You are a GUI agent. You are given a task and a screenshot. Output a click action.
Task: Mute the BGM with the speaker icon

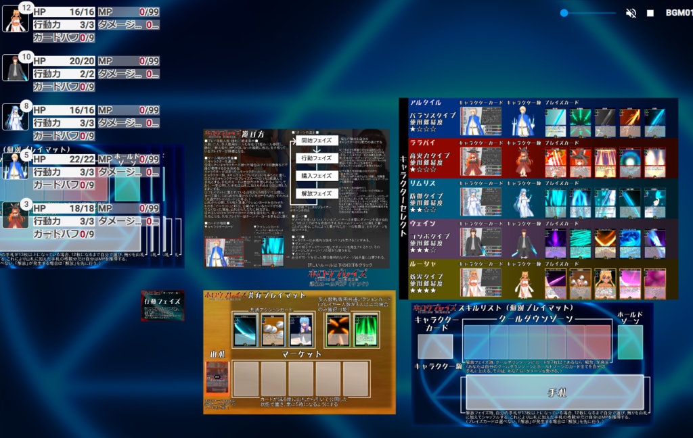click(x=631, y=14)
